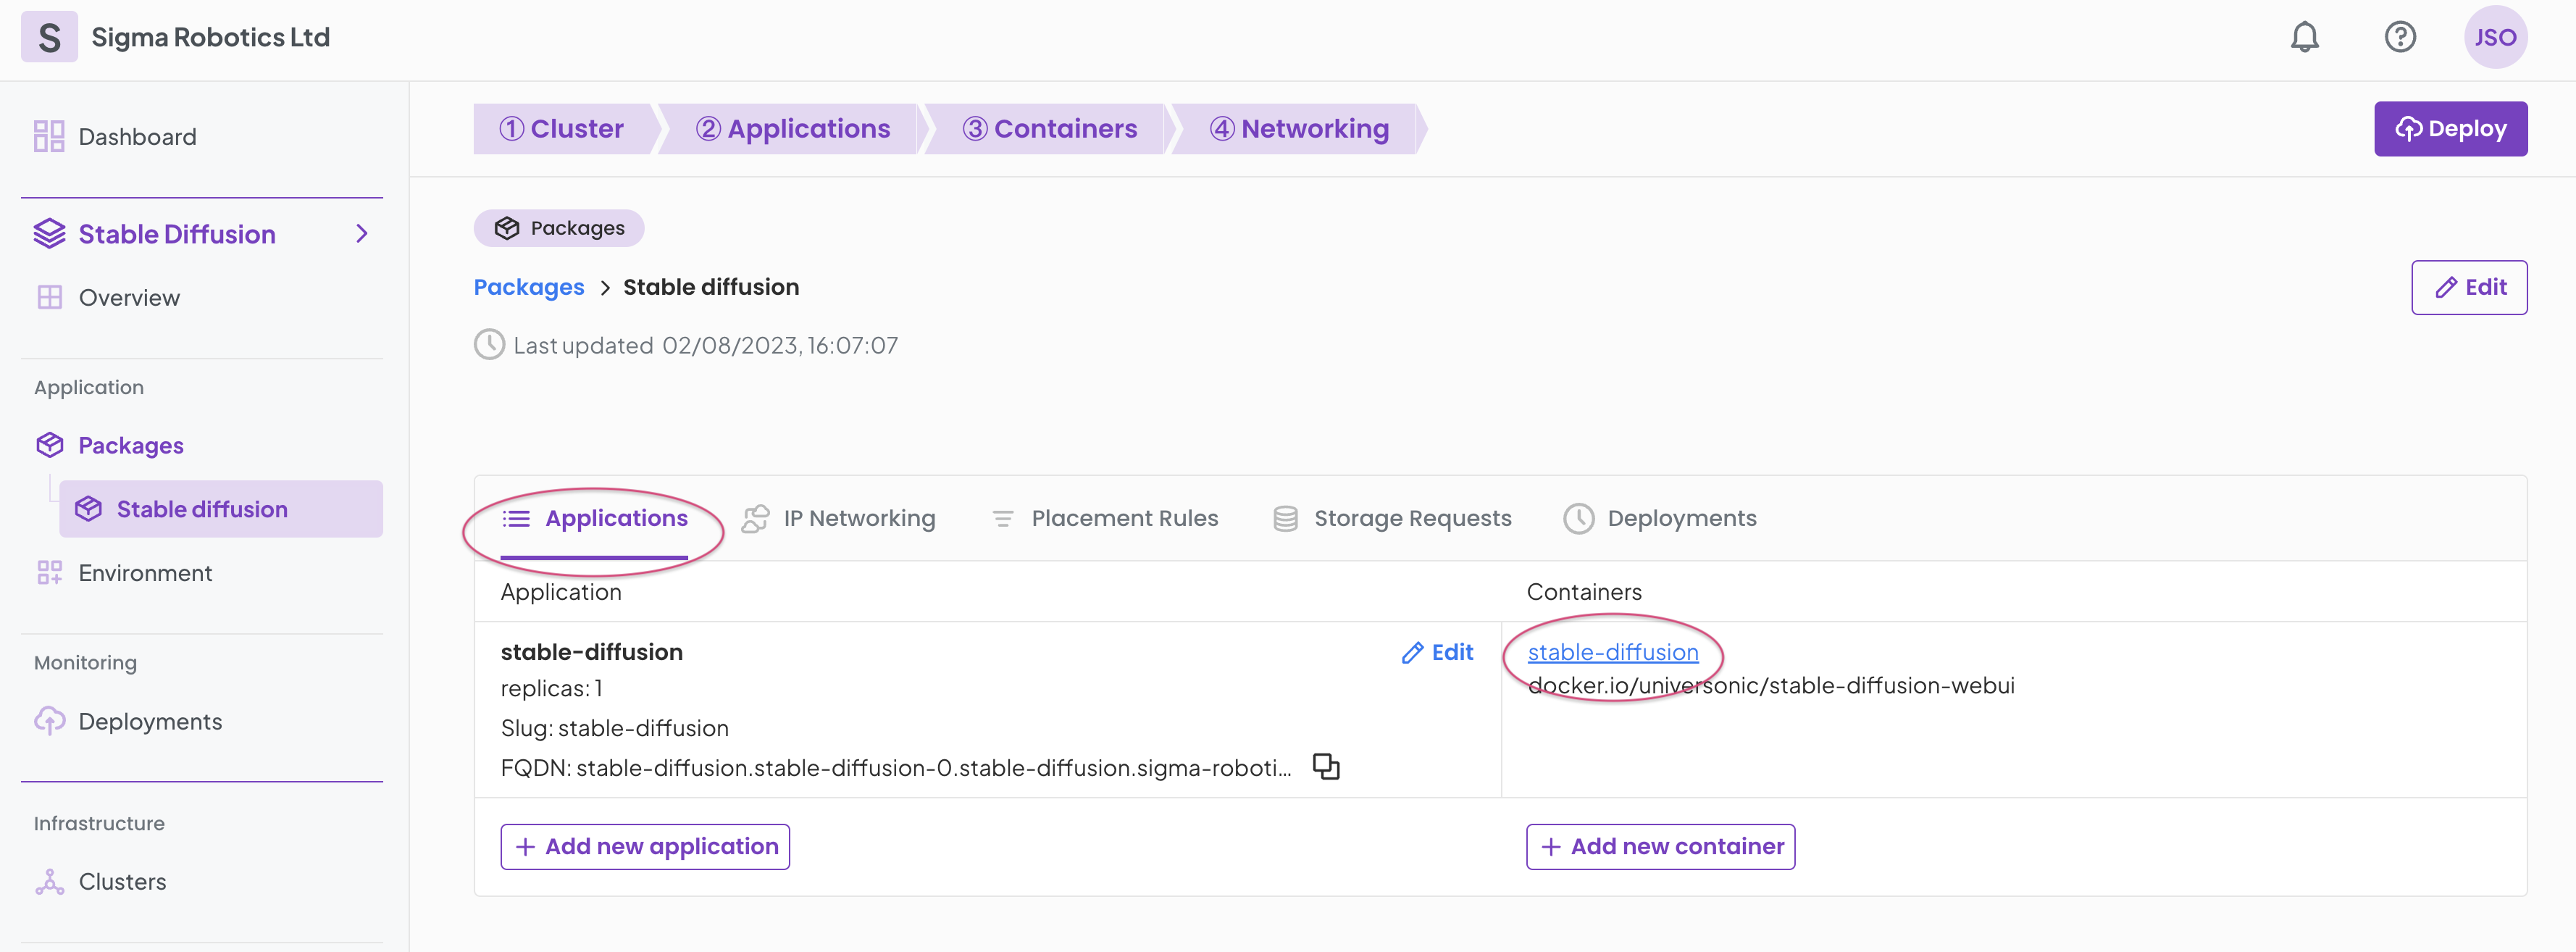The height and width of the screenshot is (952, 2576).
Task: Open the JSO user avatar menu
Action: 2495,37
